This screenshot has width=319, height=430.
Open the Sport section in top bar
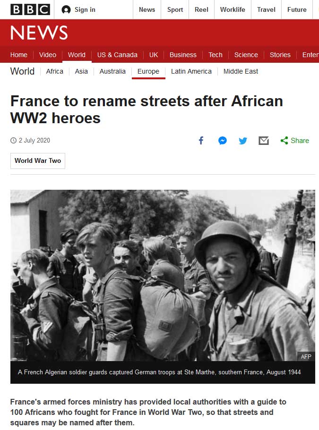pyautogui.click(x=175, y=9)
